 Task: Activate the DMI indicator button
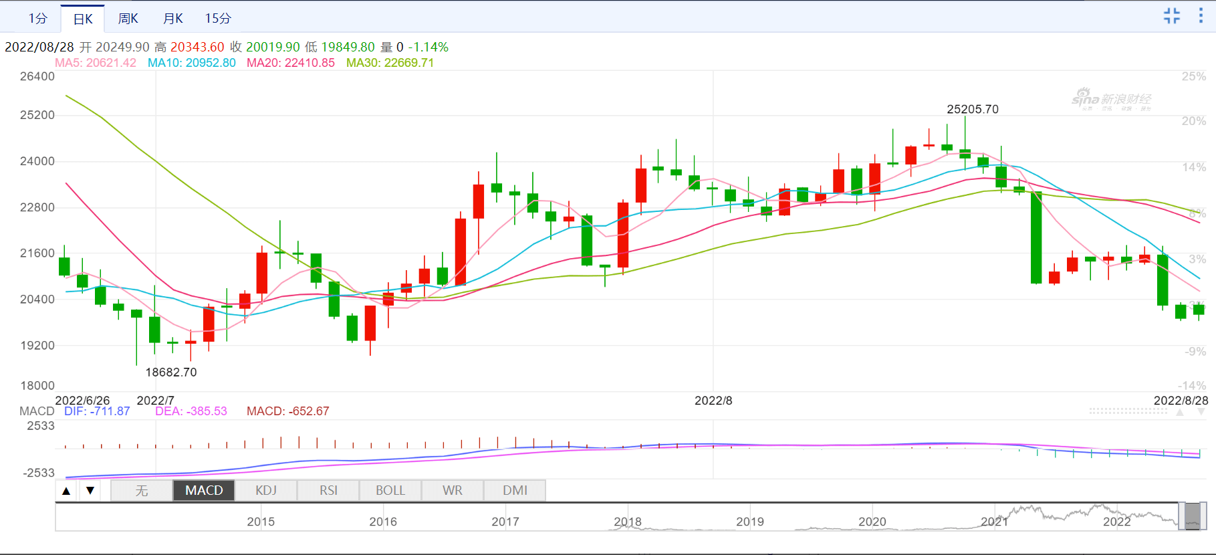tap(515, 491)
